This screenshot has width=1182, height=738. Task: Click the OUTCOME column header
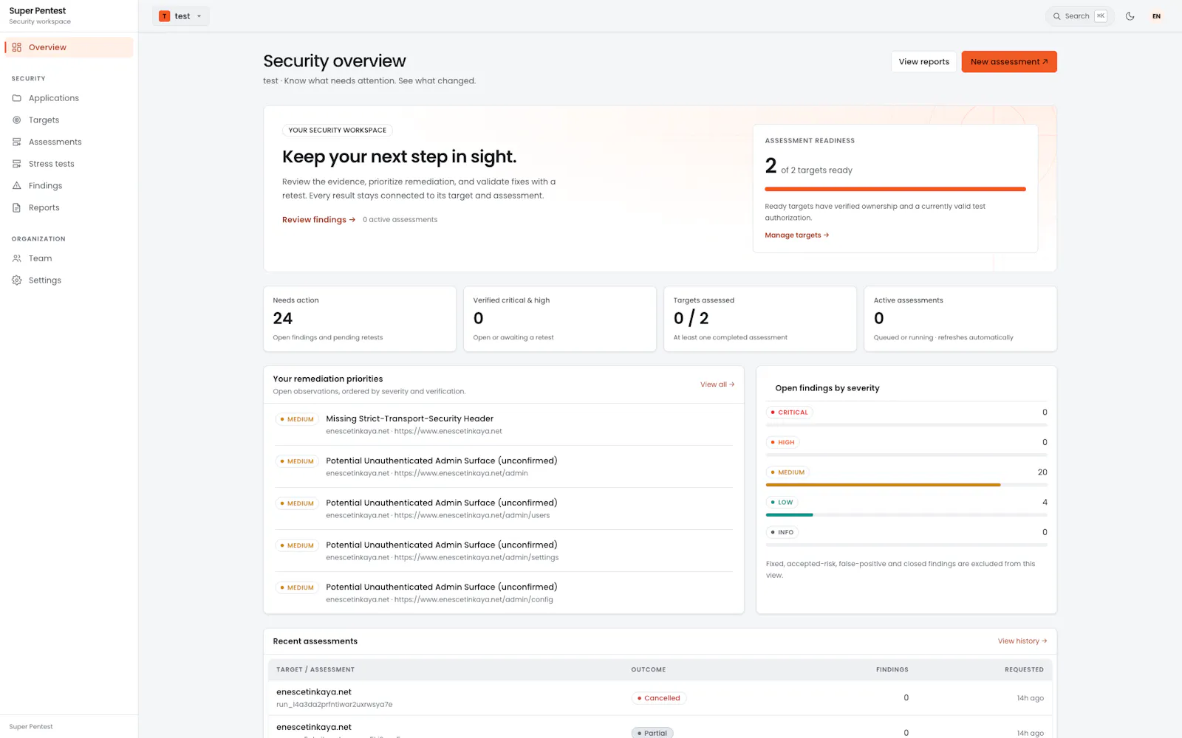pos(648,669)
